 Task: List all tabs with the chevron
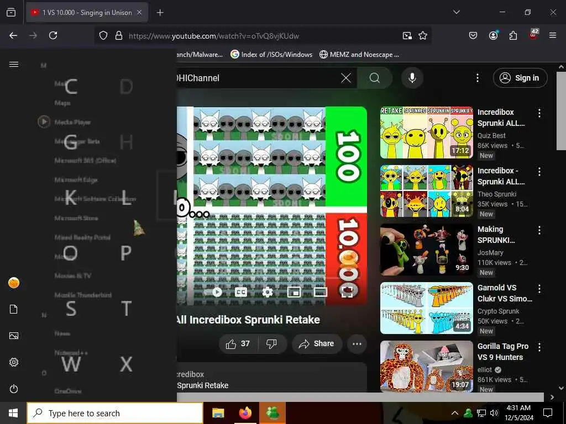click(x=456, y=12)
